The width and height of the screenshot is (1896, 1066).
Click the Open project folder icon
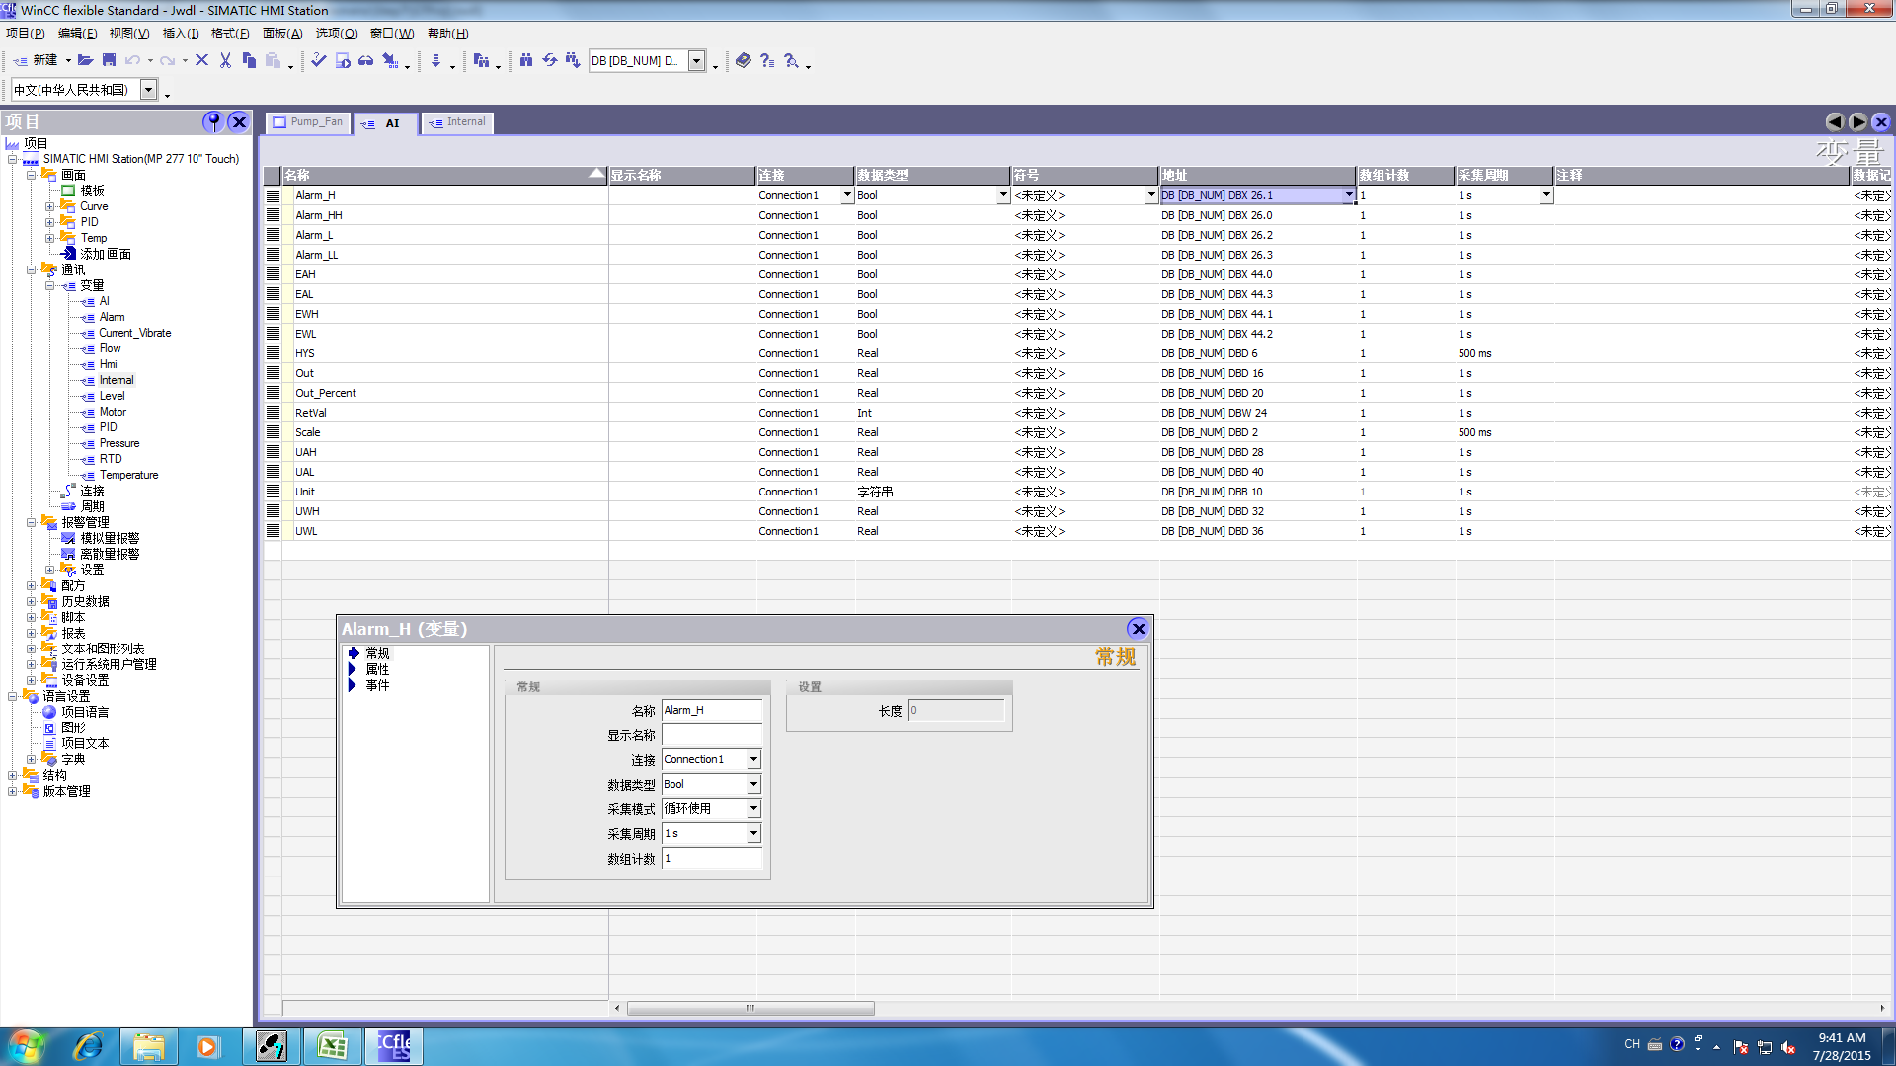(x=85, y=61)
